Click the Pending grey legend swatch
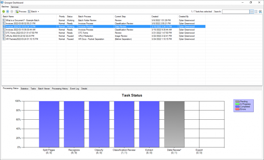This screenshot has height=160, width=264. pos(237,101)
